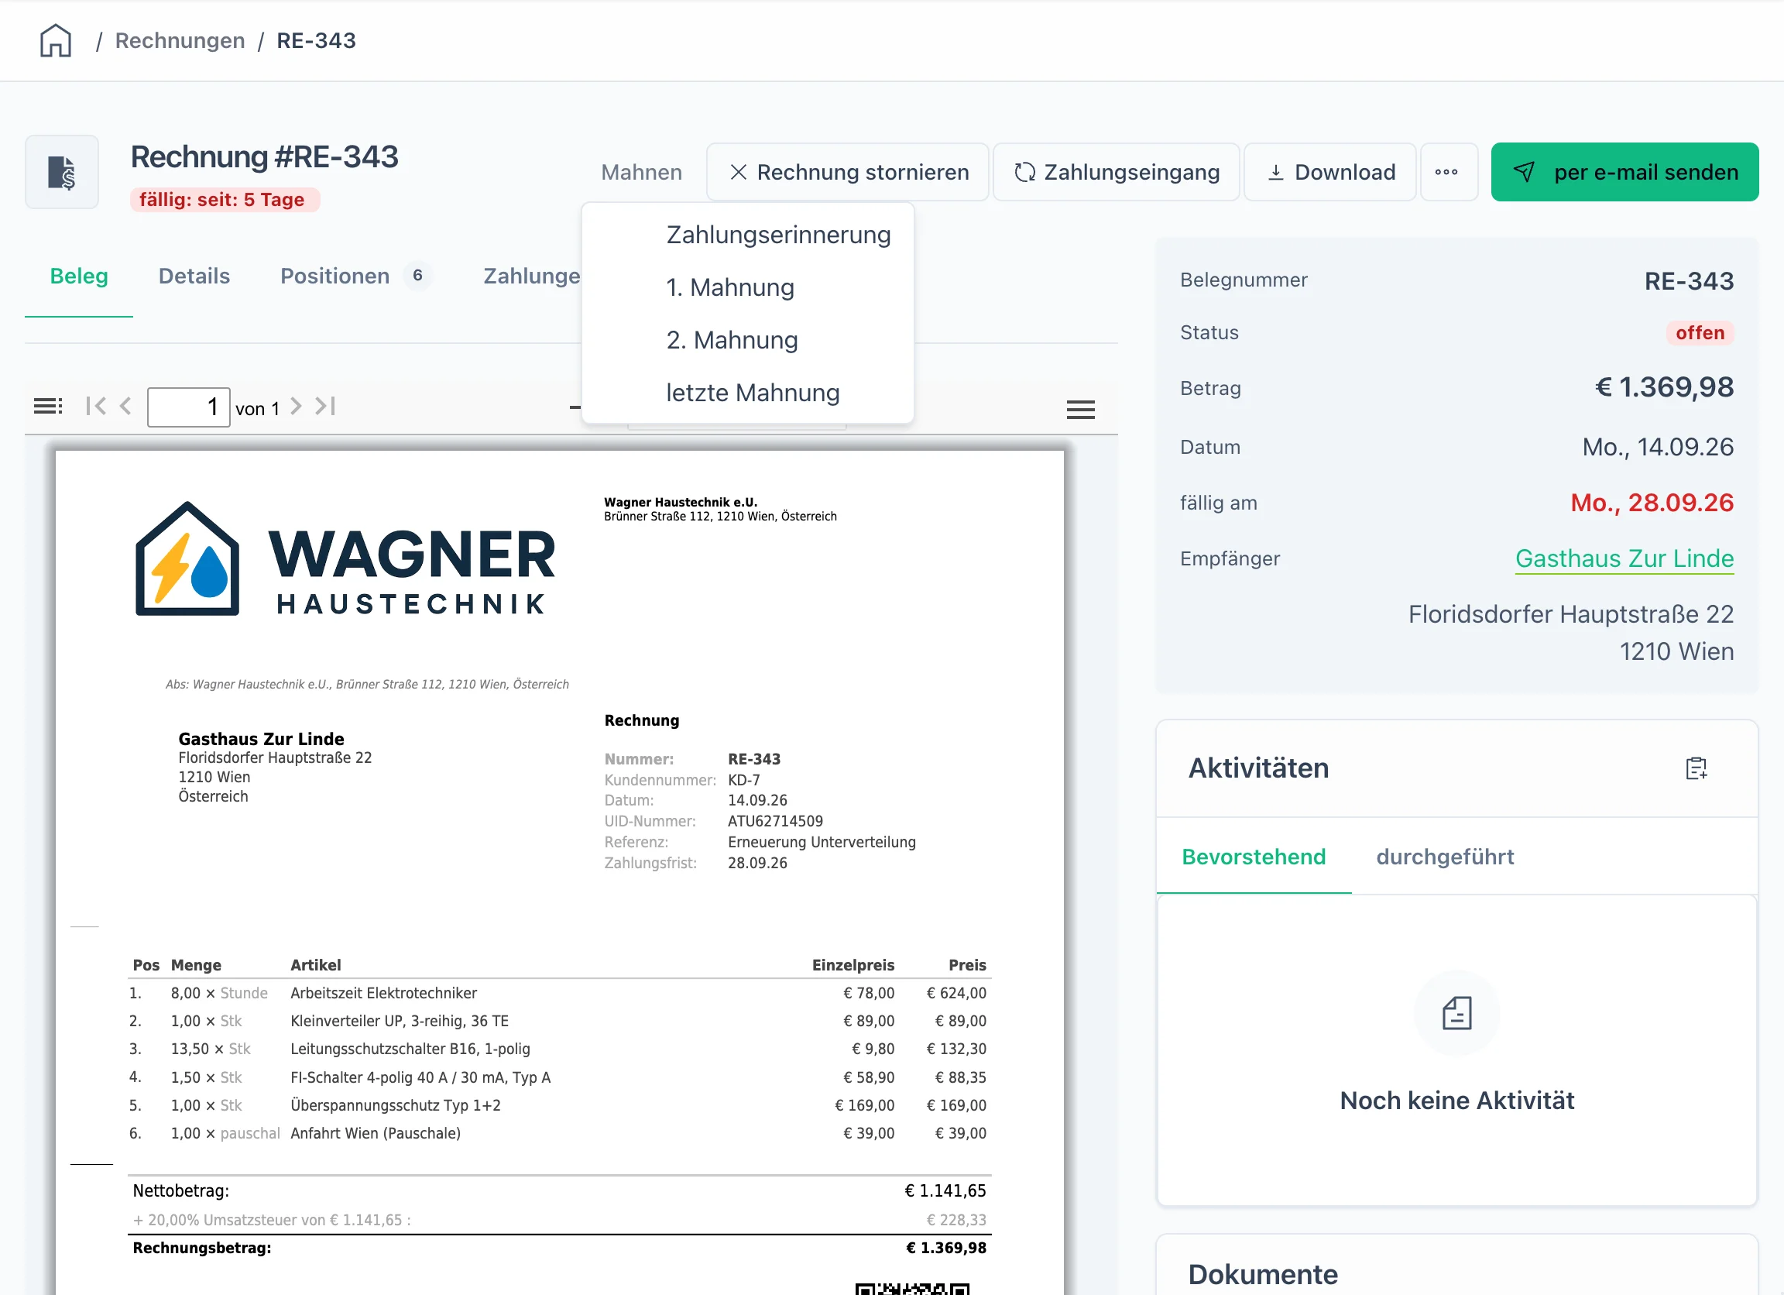Open Rechnungen breadcrumb link
The image size is (1784, 1295).
point(180,40)
